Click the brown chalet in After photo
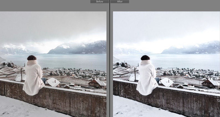This screenshot has width=220, height=117. [210, 83]
